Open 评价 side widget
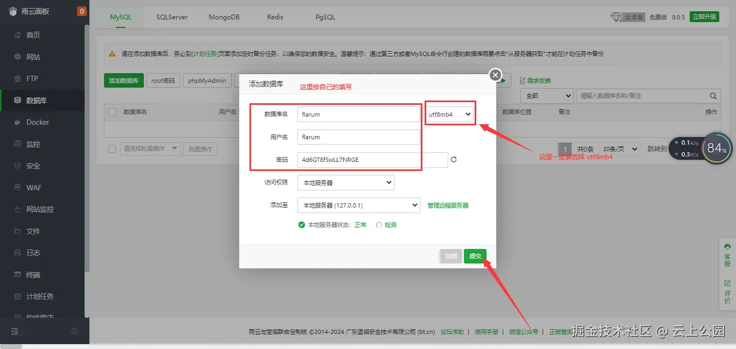 point(727,291)
